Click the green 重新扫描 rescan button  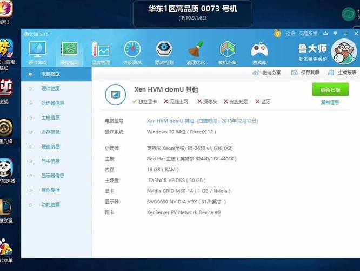click(x=330, y=89)
